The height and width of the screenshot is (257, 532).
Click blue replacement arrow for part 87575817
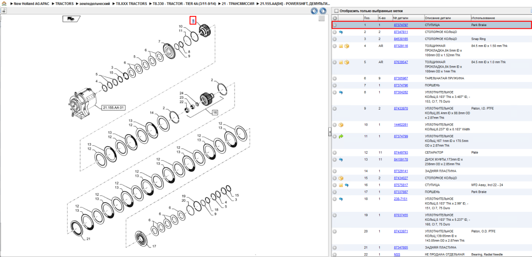click(x=347, y=185)
